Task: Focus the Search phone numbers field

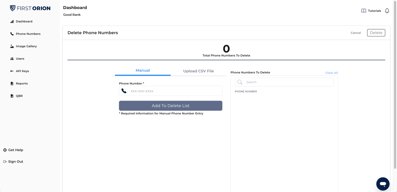Action: (284, 82)
